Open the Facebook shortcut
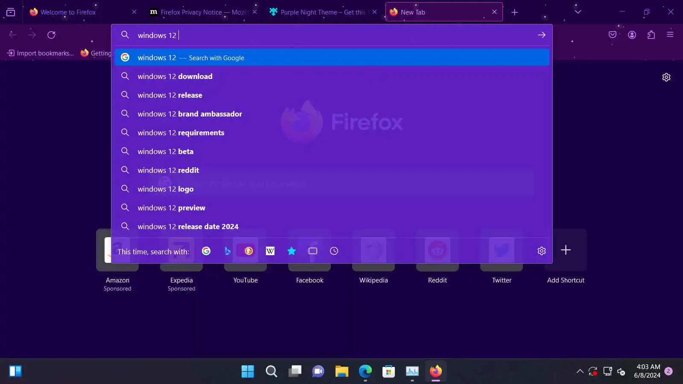The width and height of the screenshot is (683, 384). (x=309, y=257)
